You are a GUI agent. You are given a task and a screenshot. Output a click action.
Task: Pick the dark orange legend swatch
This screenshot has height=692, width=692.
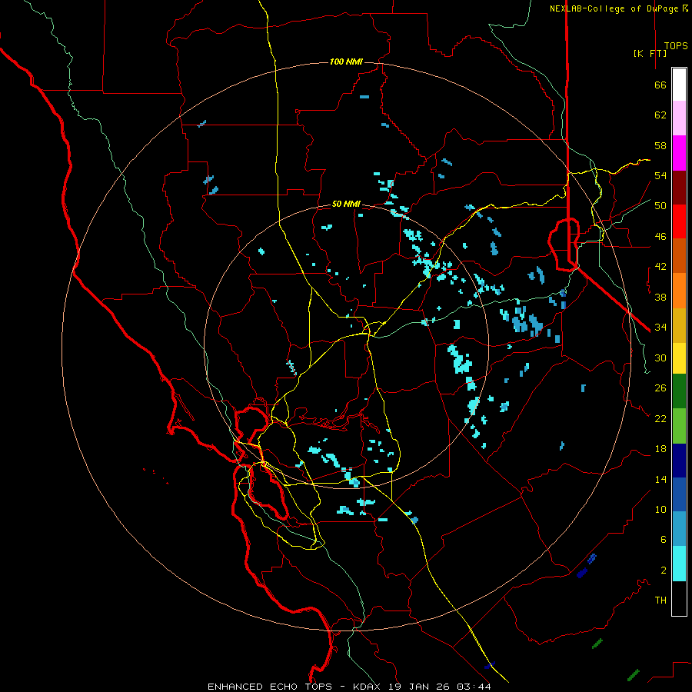click(679, 255)
